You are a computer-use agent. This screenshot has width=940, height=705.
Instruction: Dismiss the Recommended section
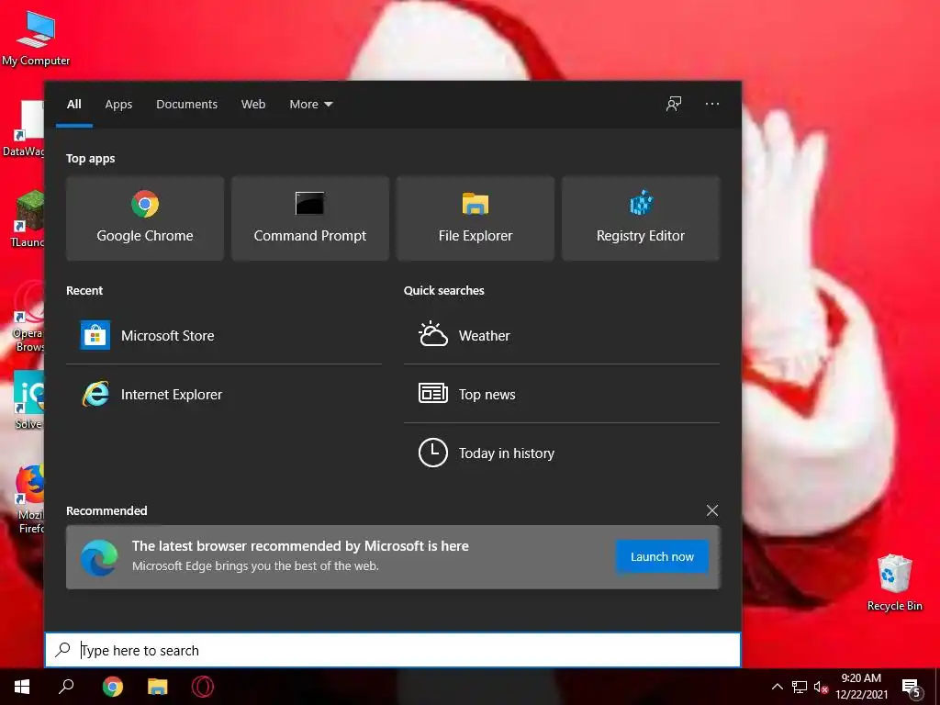point(712,510)
